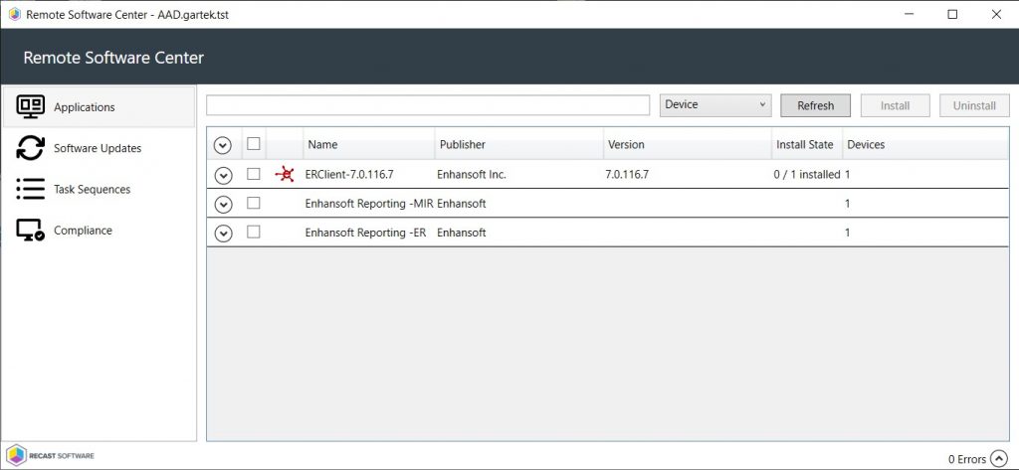The height and width of the screenshot is (470, 1019).
Task: Check the Enhansoft Reporting -ER checkbox
Action: tap(254, 232)
